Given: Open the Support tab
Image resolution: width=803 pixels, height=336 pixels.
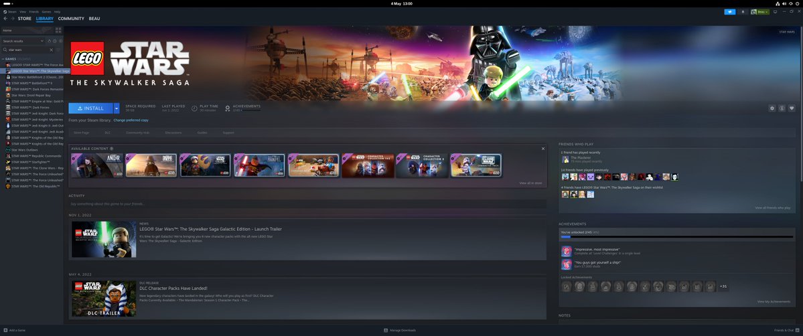Looking at the screenshot, I should pos(228,133).
